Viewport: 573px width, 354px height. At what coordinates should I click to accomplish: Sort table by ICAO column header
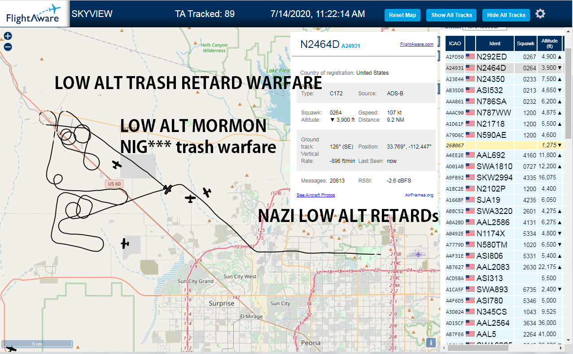point(455,43)
